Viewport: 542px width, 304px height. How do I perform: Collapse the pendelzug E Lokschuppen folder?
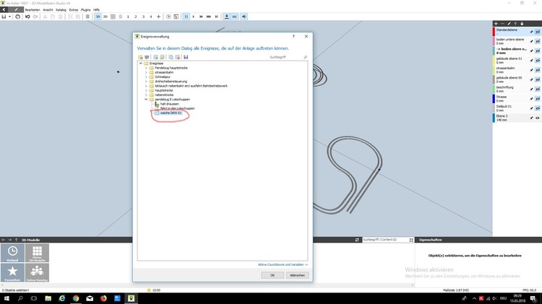[x=146, y=100]
